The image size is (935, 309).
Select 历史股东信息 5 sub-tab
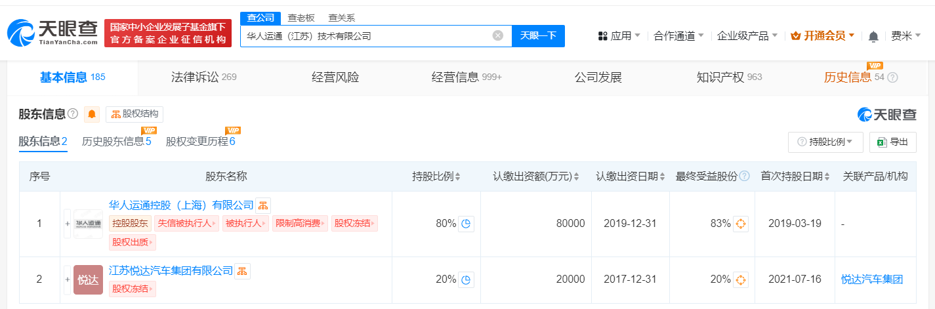click(117, 142)
